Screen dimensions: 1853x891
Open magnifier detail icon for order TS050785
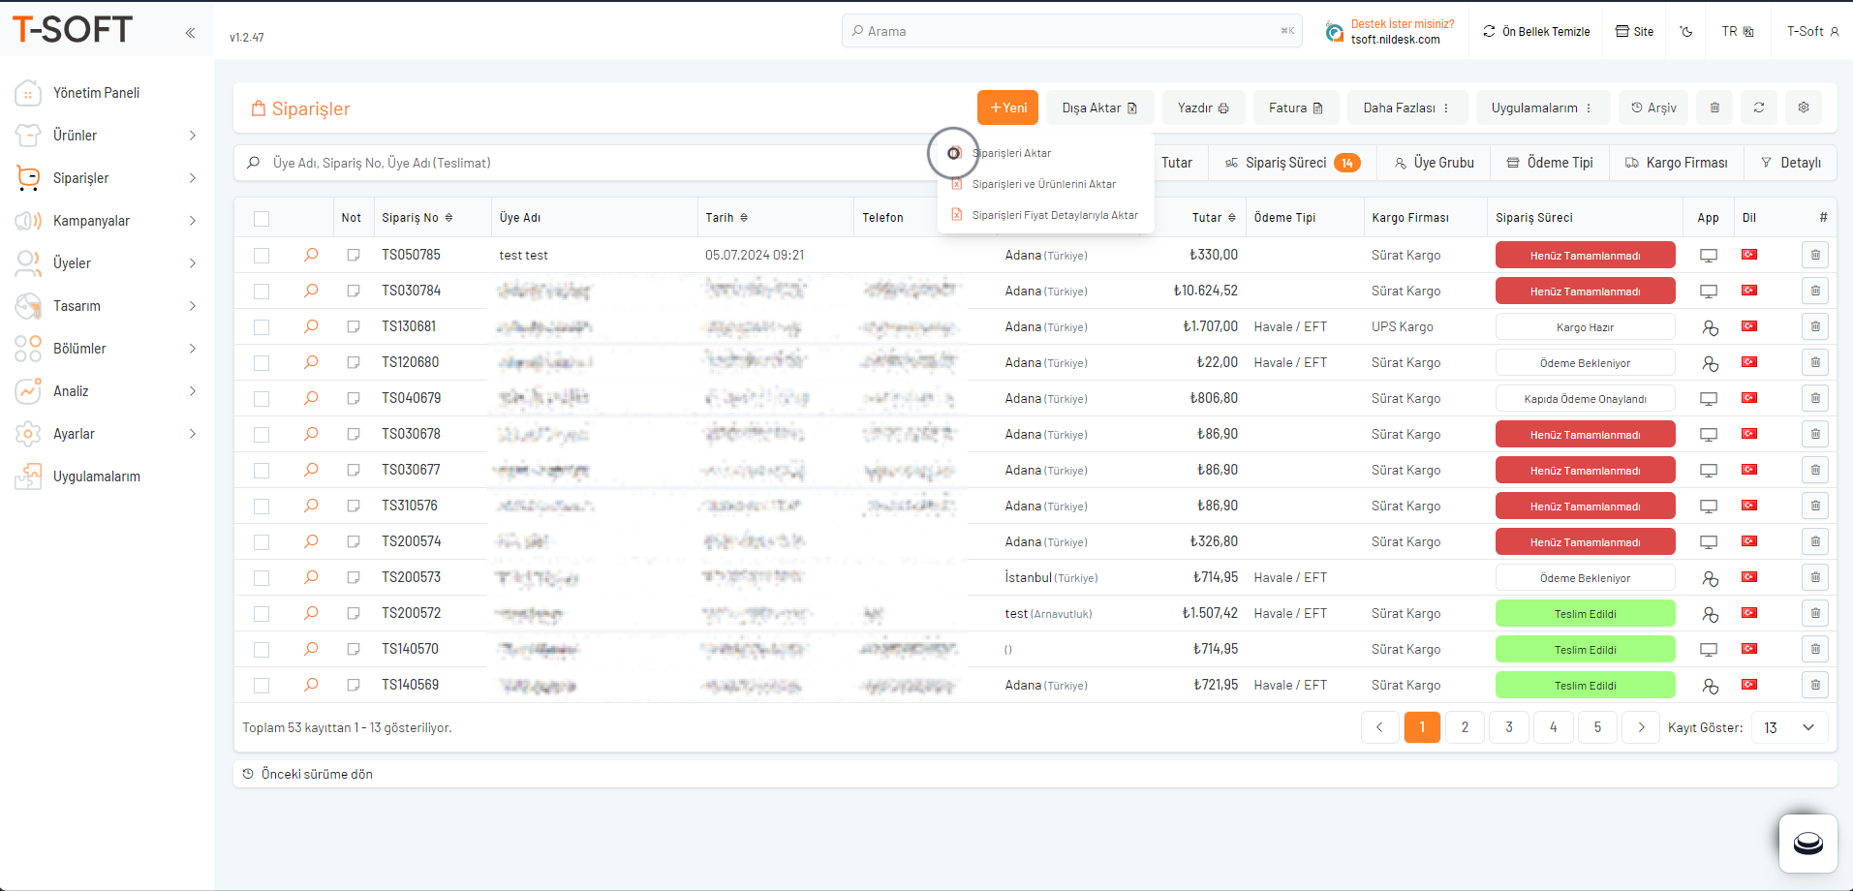(x=311, y=255)
